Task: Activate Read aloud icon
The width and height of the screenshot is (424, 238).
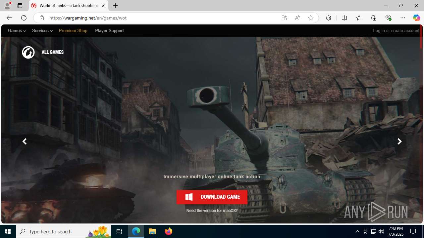Action: coord(297,18)
